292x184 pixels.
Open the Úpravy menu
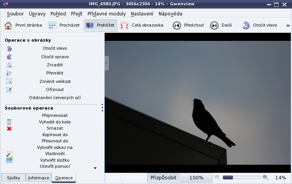37,14
